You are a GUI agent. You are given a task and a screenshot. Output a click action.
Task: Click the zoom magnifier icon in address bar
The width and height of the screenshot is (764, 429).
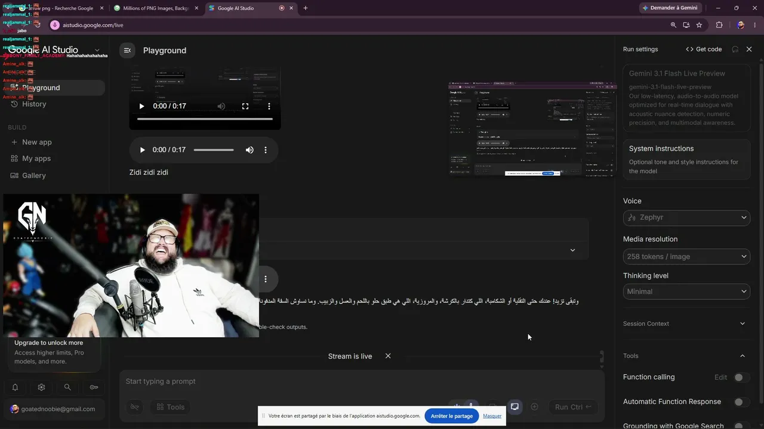[673, 25]
